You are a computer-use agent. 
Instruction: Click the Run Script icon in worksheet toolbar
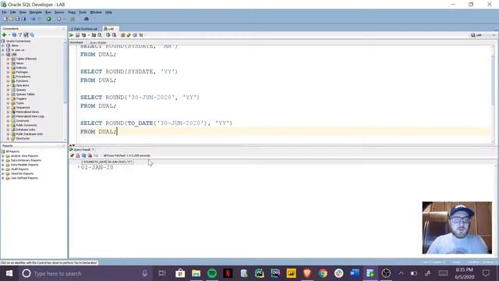tap(77, 35)
